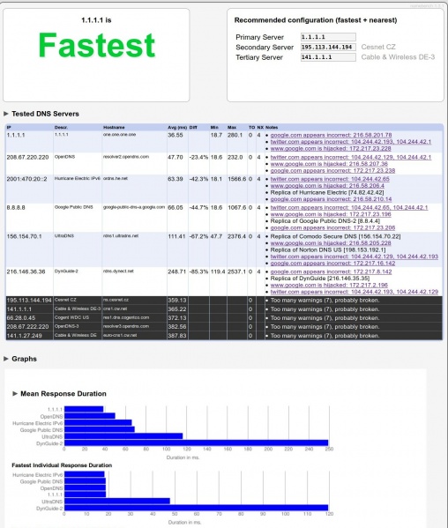Open twitter.com incorrect link in 1.1.1.1 row
This screenshot has width=448, height=528.
tap(351, 142)
